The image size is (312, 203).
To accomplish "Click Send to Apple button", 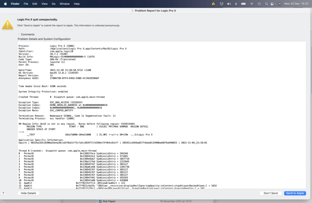I will click(295, 193).
